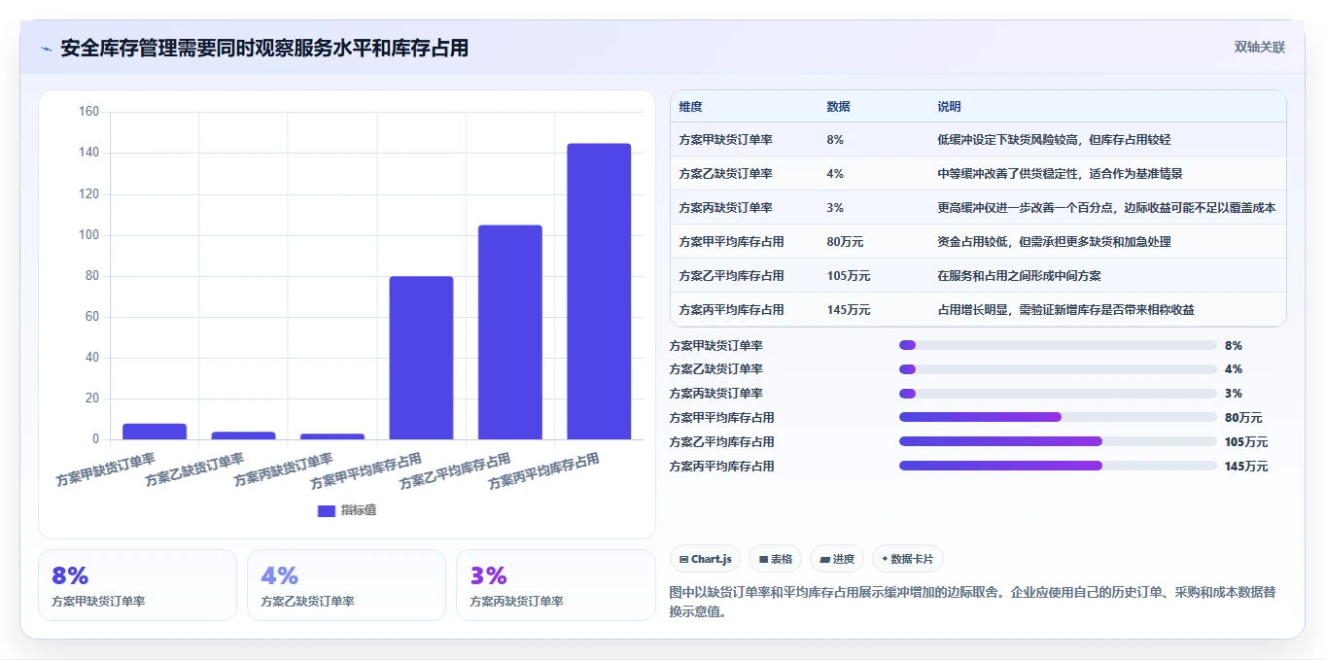The height and width of the screenshot is (660, 1325).
Task: Click the note starting 更高缓冲仅进一步改善
Action: coord(1107,208)
